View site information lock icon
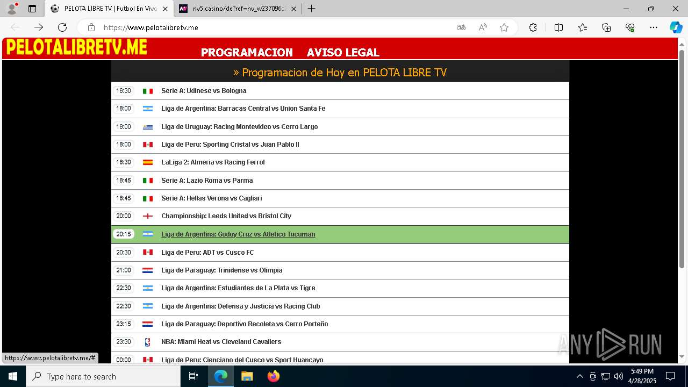 pyautogui.click(x=91, y=27)
